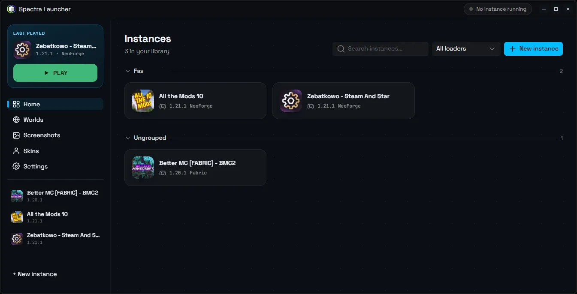This screenshot has height=294, width=577.
Task: Open Screenshots section
Action: (x=55, y=135)
